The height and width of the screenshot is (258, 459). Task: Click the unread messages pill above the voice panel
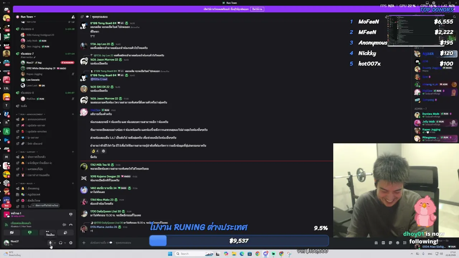(44, 206)
